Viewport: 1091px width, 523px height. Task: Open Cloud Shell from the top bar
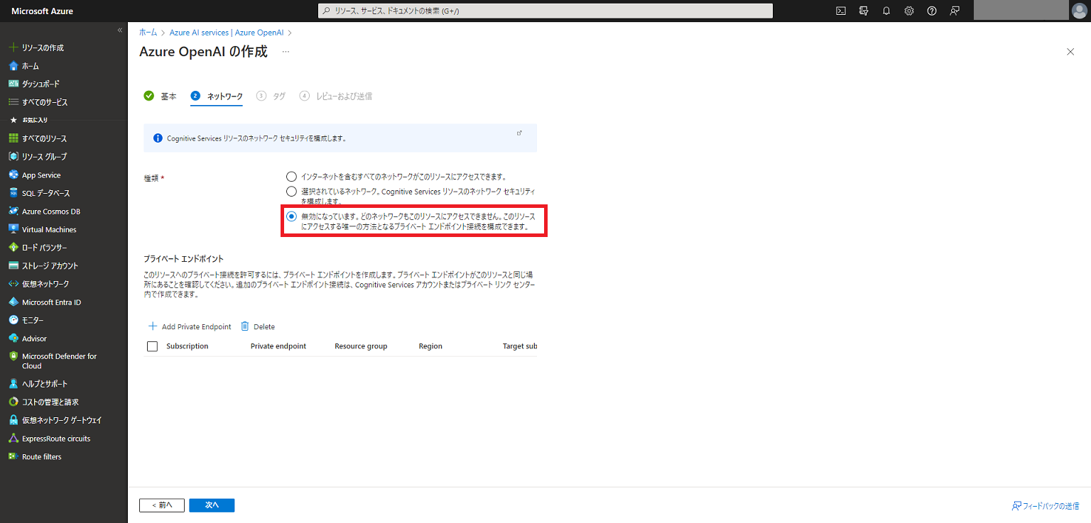(x=841, y=11)
